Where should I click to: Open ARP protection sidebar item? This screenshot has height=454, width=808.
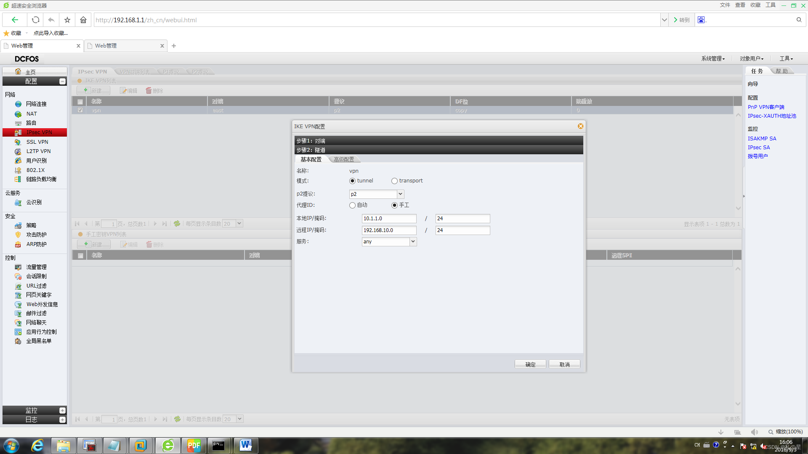[36, 244]
